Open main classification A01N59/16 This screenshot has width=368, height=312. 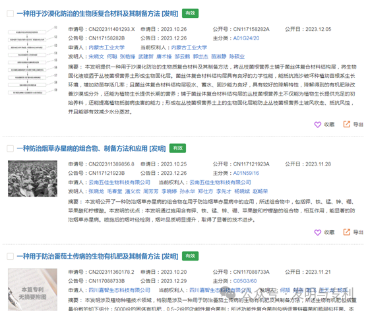click(x=246, y=173)
